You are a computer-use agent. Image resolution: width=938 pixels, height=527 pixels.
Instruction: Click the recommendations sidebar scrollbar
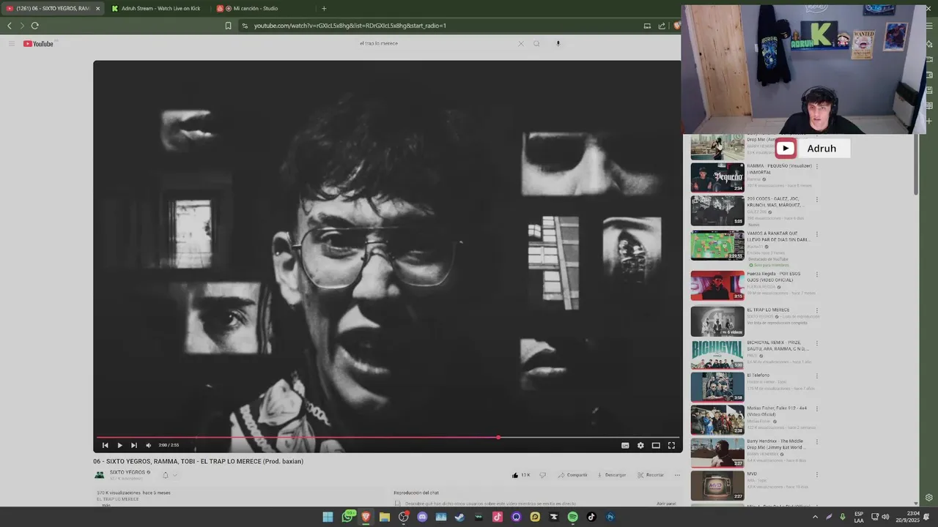(917, 165)
